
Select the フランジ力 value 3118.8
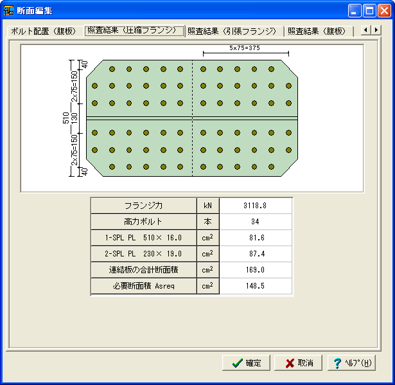pyautogui.click(x=256, y=206)
